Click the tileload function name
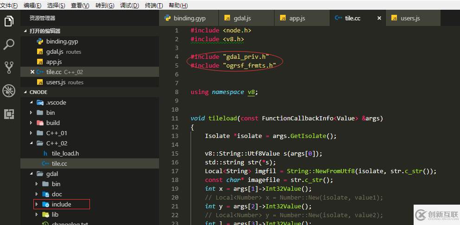The width and height of the screenshot is (460, 225). coord(223,119)
